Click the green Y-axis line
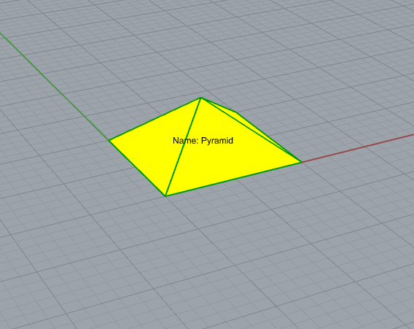Image resolution: width=414 pixels, height=329 pixels. (54, 86)
